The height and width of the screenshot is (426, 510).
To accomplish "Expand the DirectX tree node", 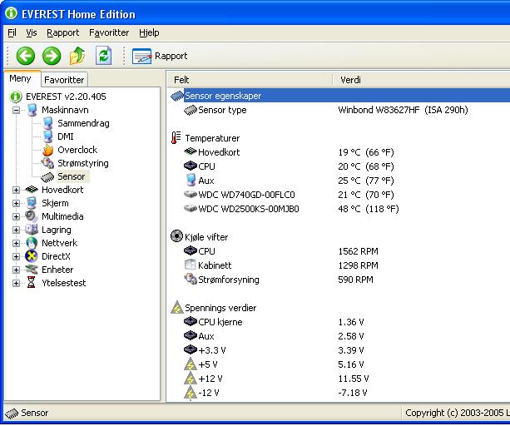I will tap(16, 256).
